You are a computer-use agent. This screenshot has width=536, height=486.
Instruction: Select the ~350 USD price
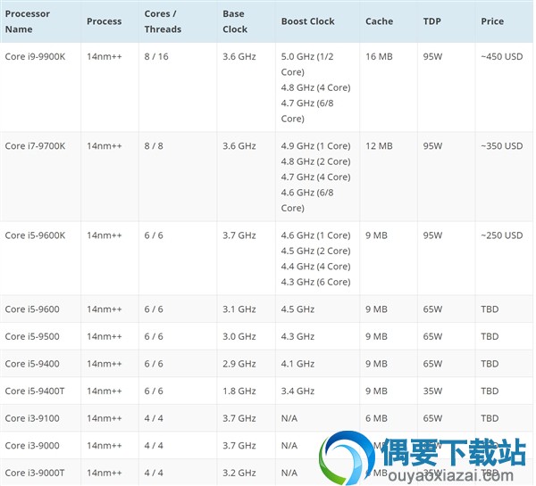pos(502,146)
